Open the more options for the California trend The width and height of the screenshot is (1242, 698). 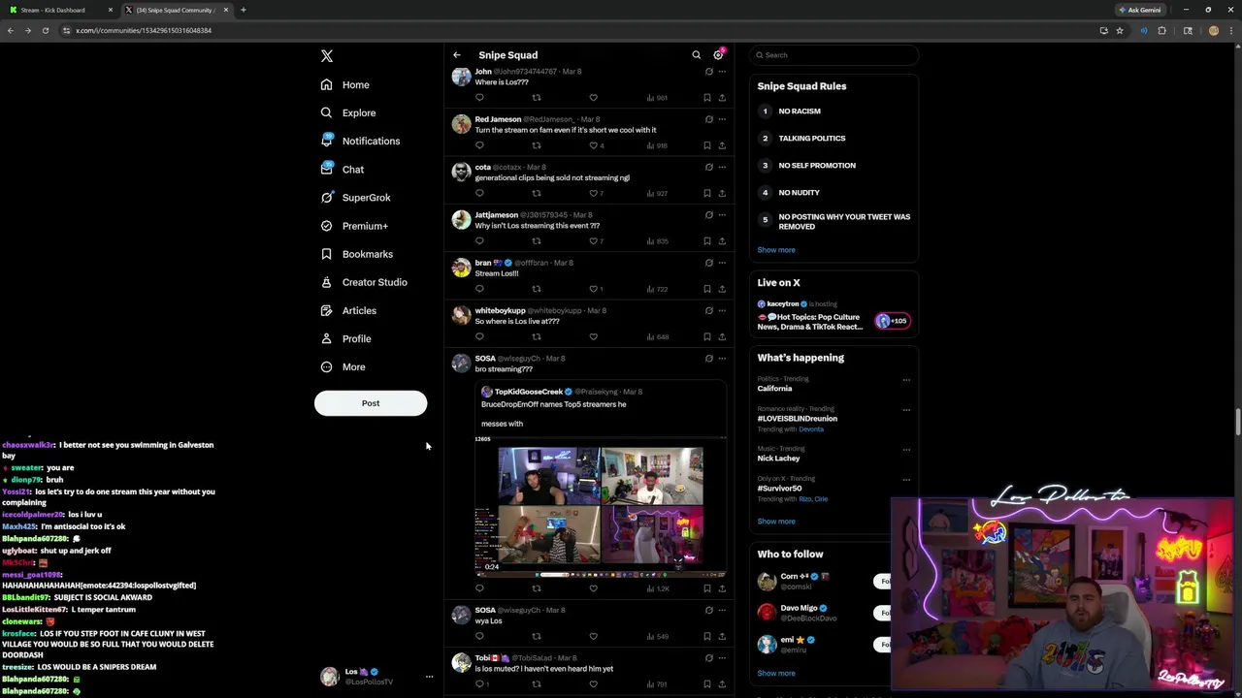point(906,380)
